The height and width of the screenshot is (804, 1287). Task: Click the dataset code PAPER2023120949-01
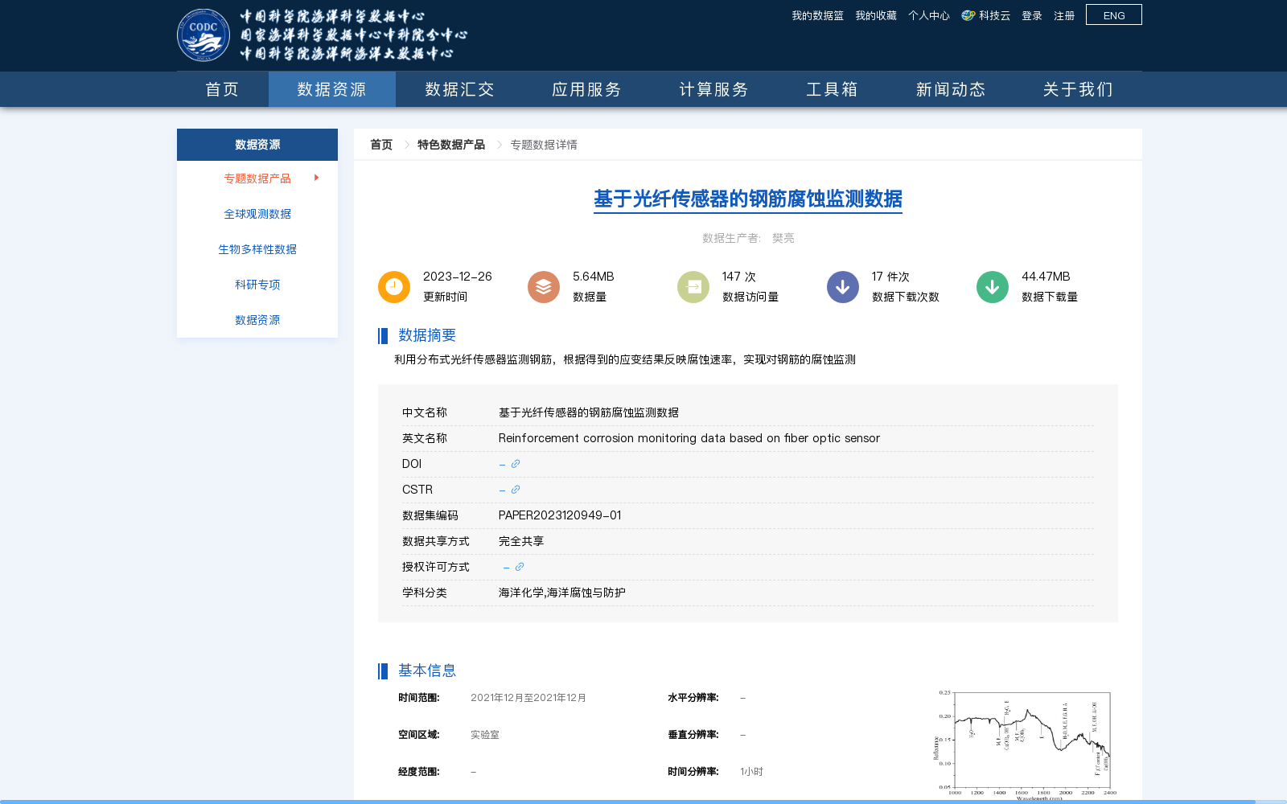[560, 515]
